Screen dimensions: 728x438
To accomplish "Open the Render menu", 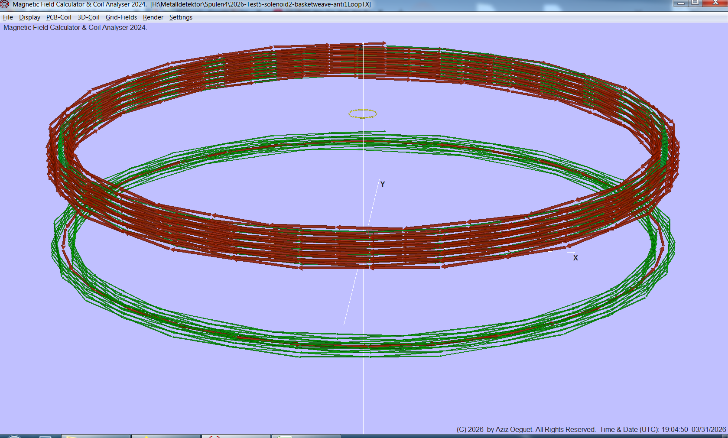I will coord(153,17).
